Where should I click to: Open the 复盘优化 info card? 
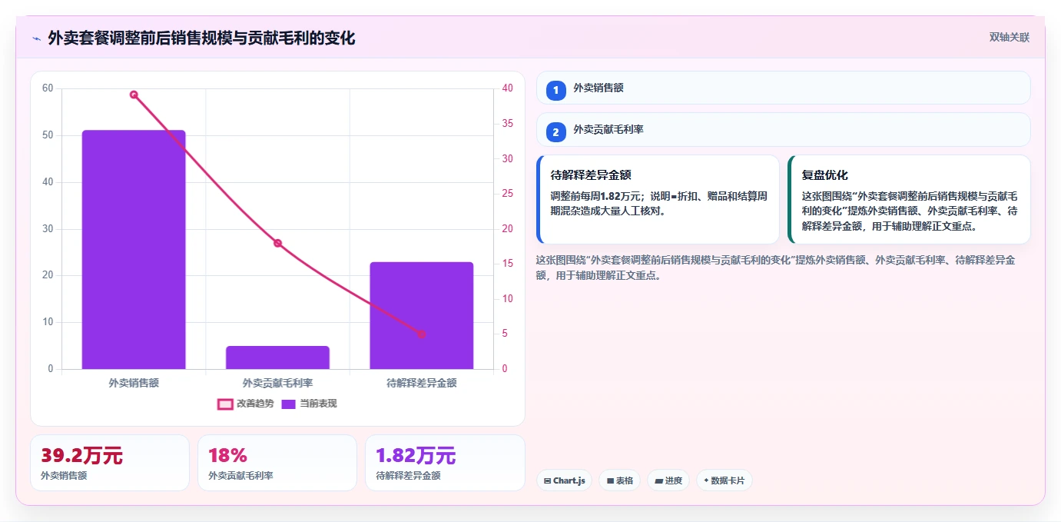909,199
